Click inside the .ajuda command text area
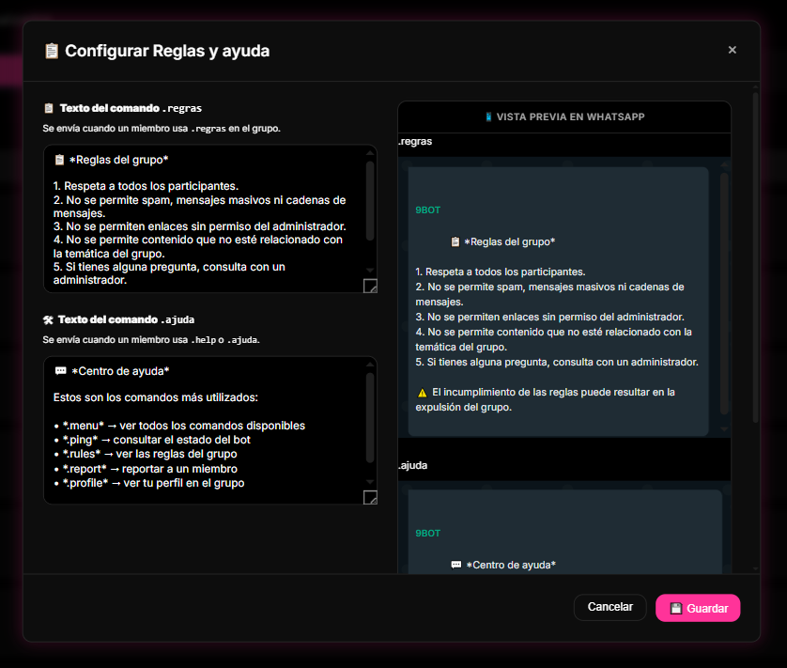 click(209, 430)
